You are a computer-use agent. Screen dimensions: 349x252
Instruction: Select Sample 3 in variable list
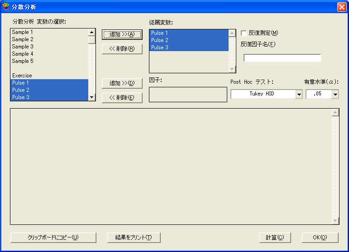(49, 47)
